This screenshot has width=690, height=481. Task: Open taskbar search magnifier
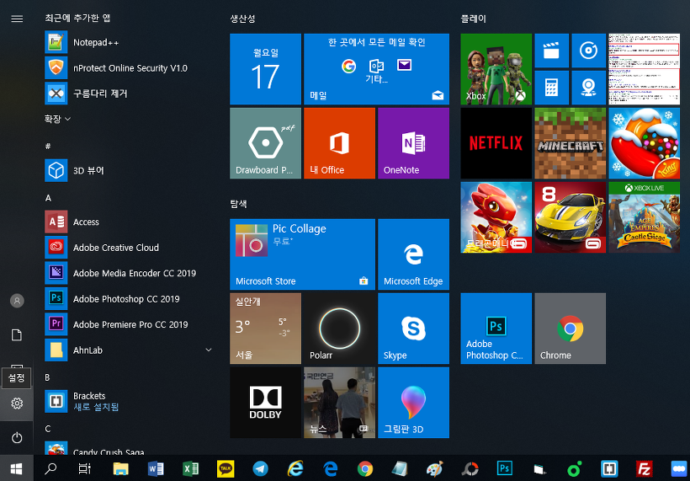[50, 468]
